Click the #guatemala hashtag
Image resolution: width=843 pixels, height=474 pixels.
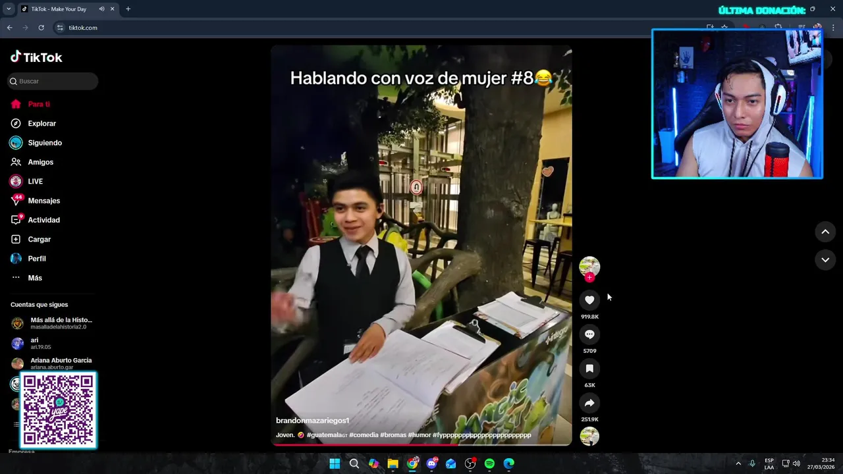tap(327, 435)
